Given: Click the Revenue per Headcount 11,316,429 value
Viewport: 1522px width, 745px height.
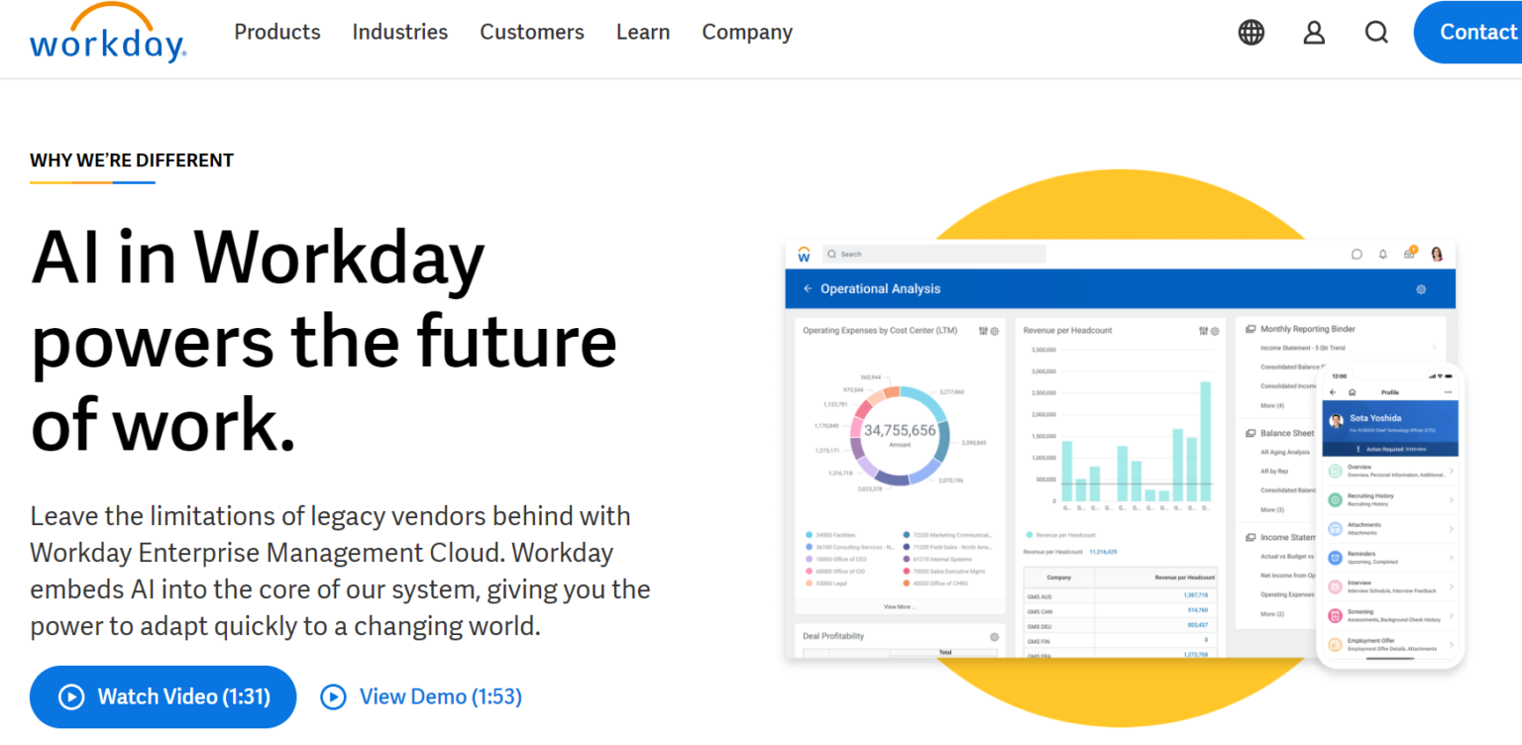Looking at the screenshot, I should pyautogui.click(x=1103, y=552).
